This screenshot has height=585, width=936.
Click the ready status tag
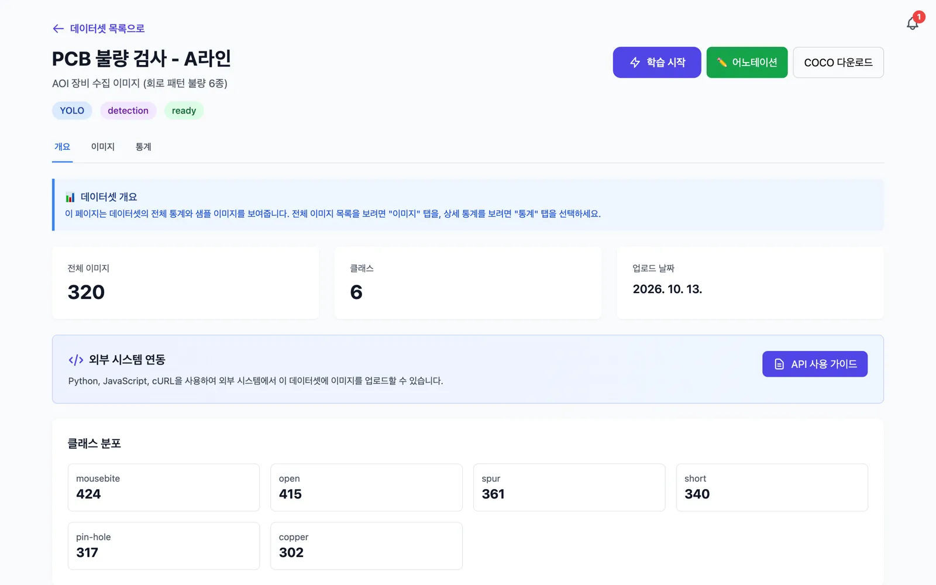[x=184, y=111]
